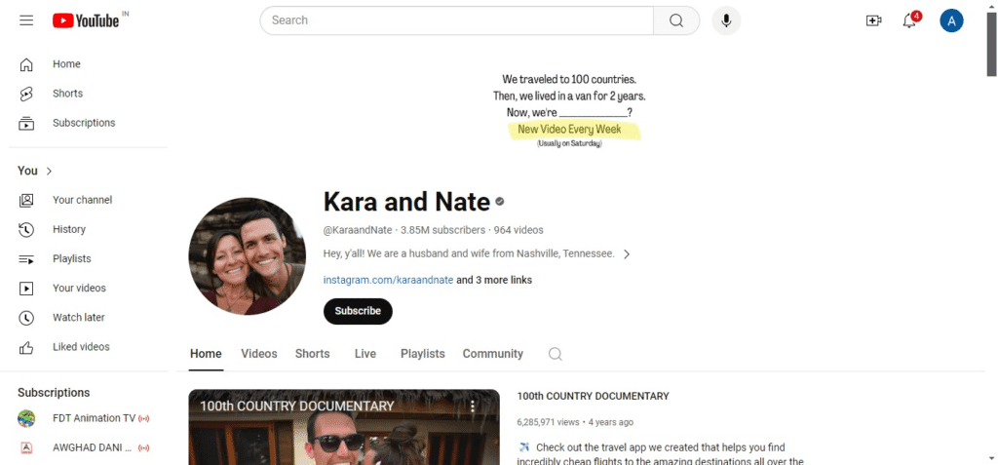Show 'and 3 more links'
The image size is (998, 465).
point(494,280)
